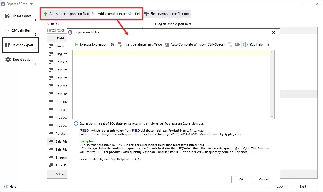Proceed using the Next button

[305, 186]
